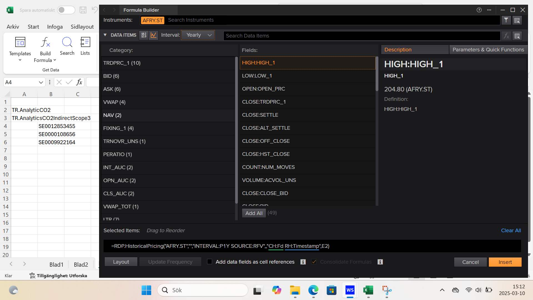
Task: Open the Formula Builder help icon
Action: (479, 10)
